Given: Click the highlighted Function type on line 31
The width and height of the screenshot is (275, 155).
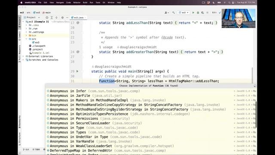Looking at the screenshot, I should tap(107, 81).
